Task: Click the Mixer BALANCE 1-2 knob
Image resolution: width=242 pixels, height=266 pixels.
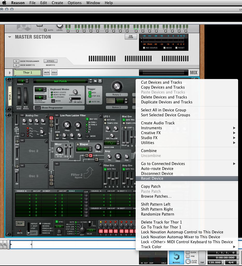Action: (x=59, y=150)
